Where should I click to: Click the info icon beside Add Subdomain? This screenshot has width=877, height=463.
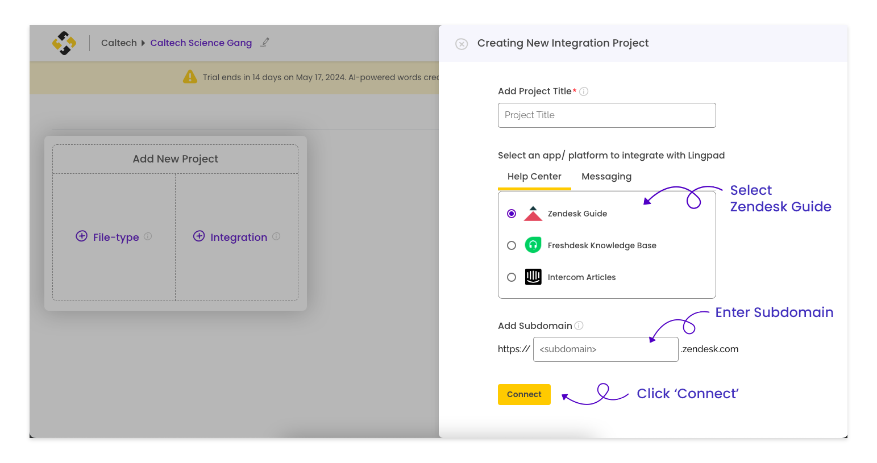click(x=579, y=326)
